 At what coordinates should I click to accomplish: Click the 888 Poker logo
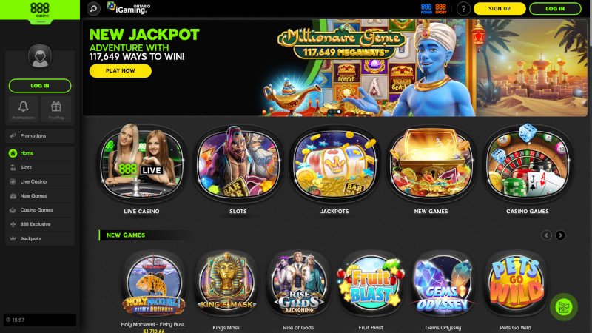click(426, 9)
